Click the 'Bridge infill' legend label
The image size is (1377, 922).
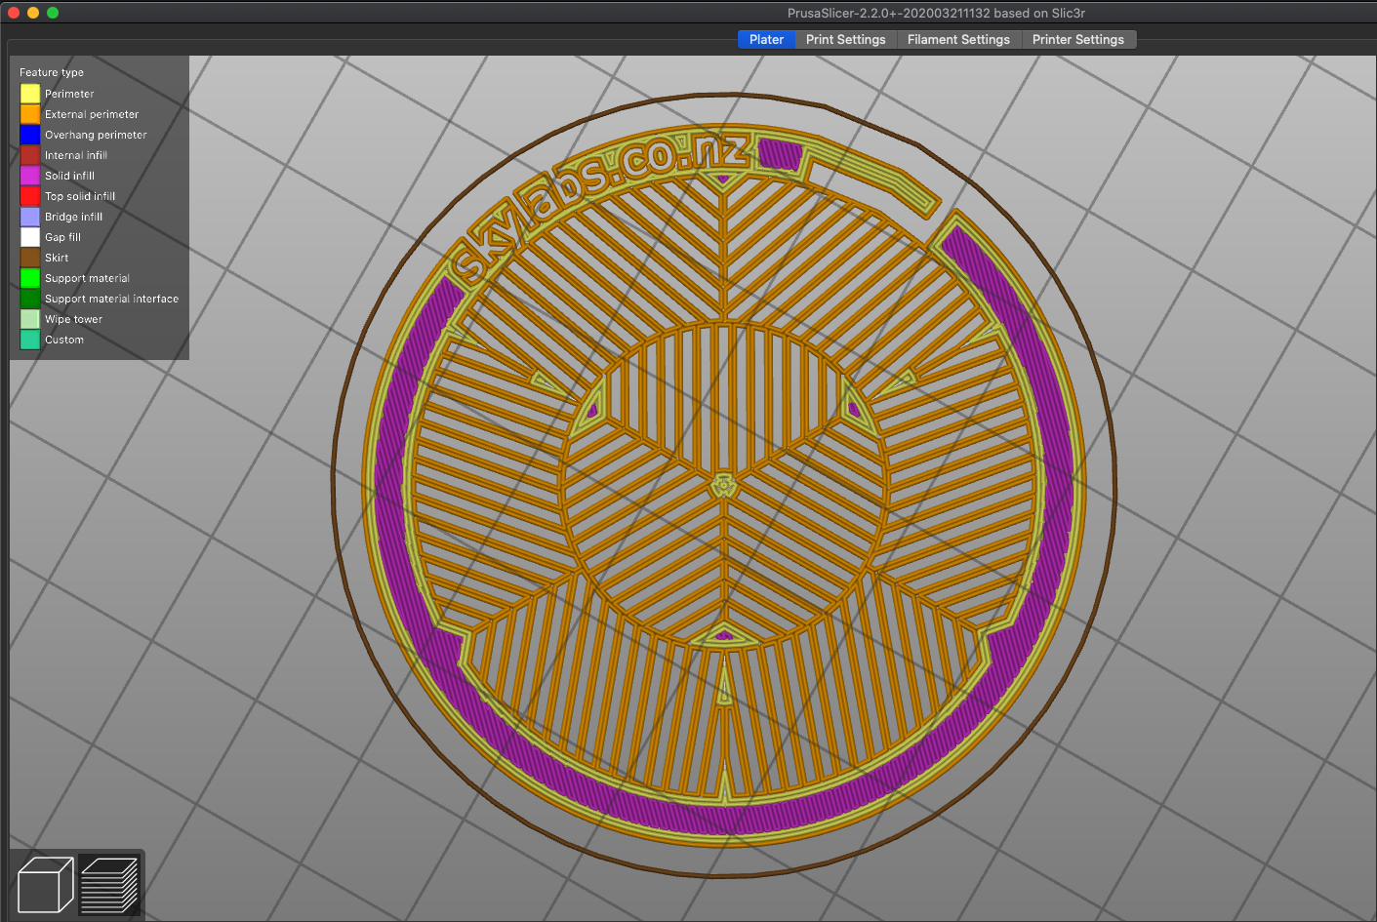tap(73, 217)
